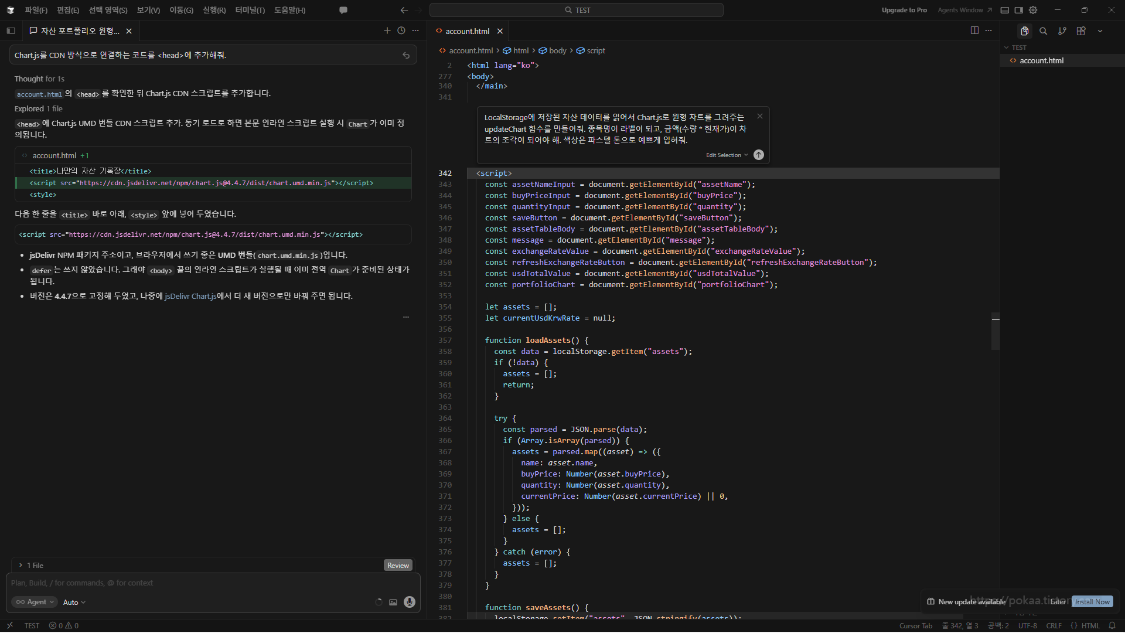
Task: Open the Source Control branch icon
Action: pos(1062,31)
